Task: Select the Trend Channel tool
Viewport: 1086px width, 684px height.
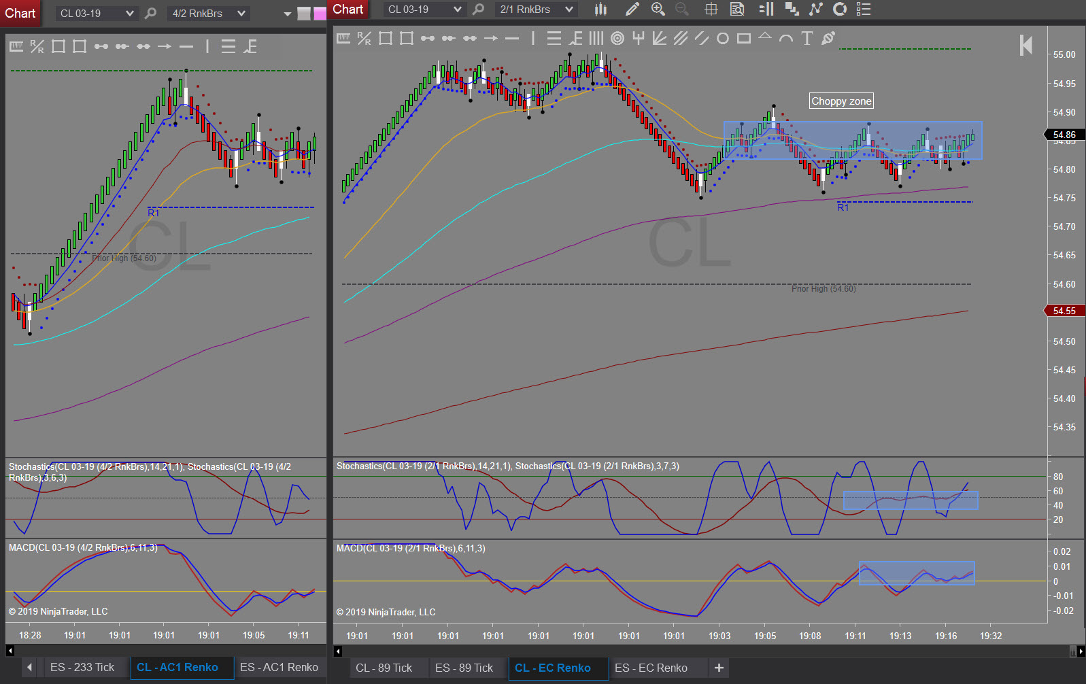Action: pyautogui.click(x=702, y=38)
